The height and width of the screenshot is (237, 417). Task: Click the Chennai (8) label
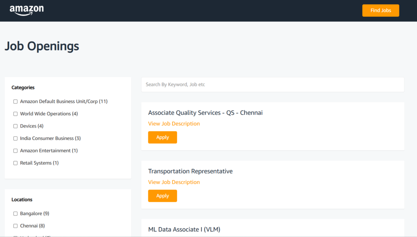click(x=33, y=226)
